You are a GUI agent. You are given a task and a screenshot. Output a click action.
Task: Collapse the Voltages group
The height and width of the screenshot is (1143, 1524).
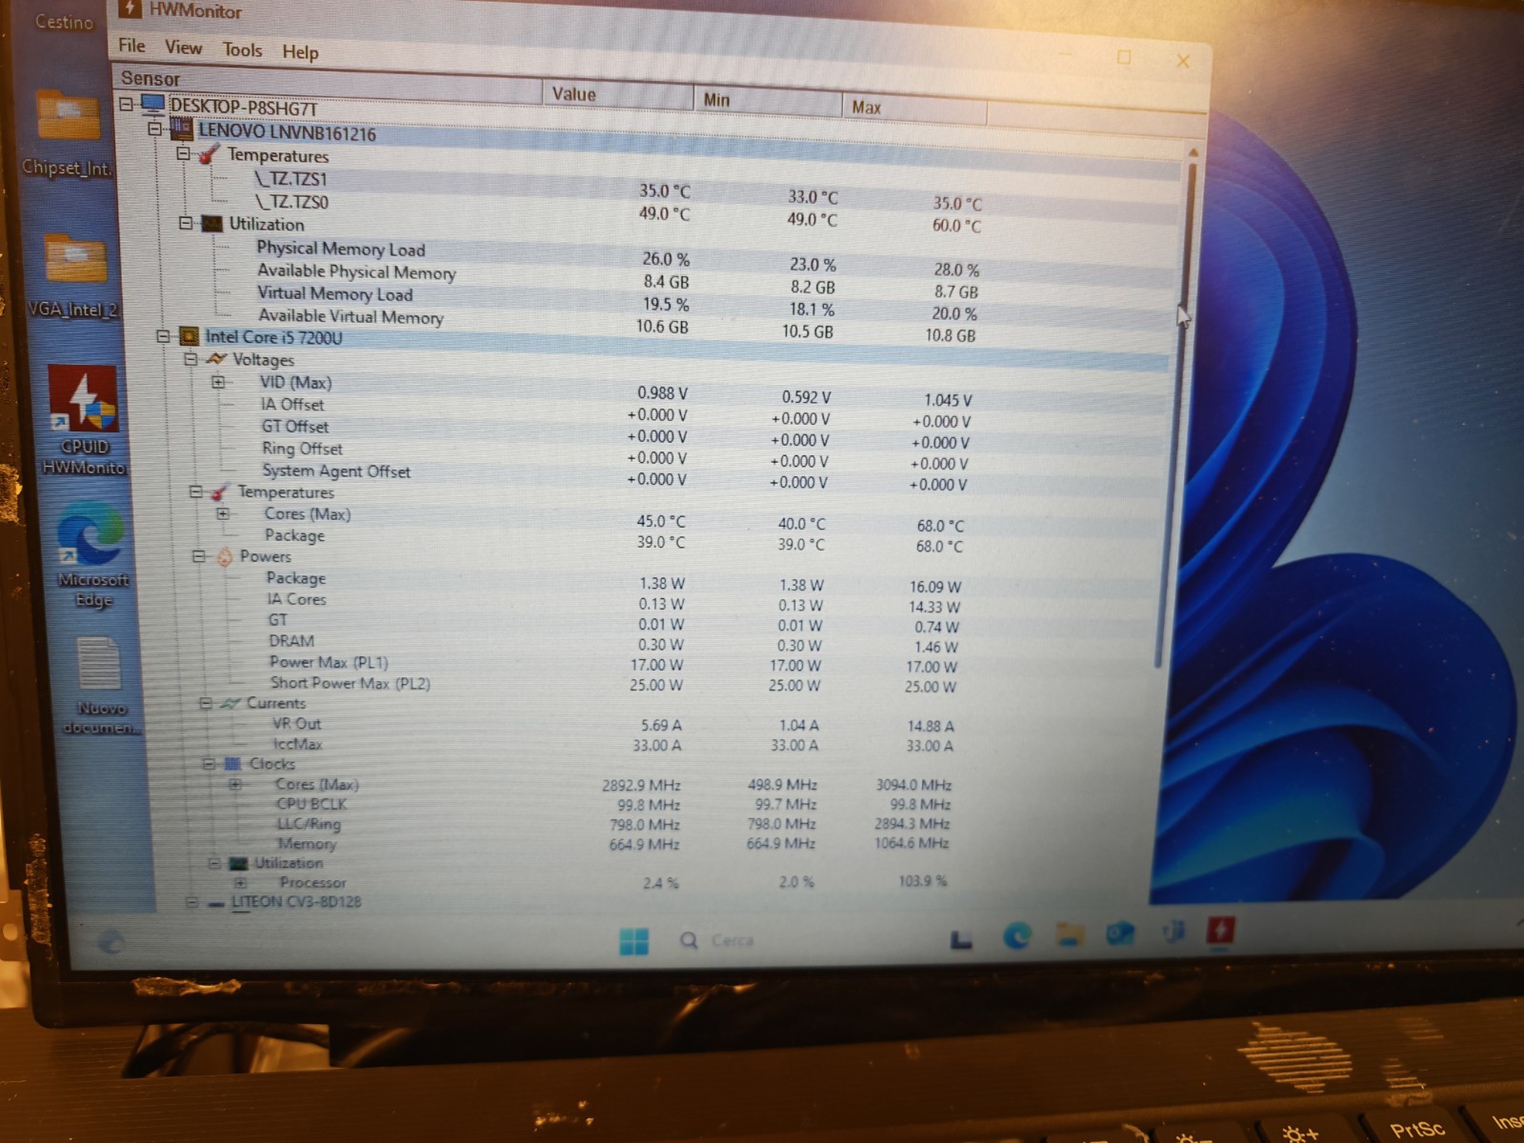point(190,359)
